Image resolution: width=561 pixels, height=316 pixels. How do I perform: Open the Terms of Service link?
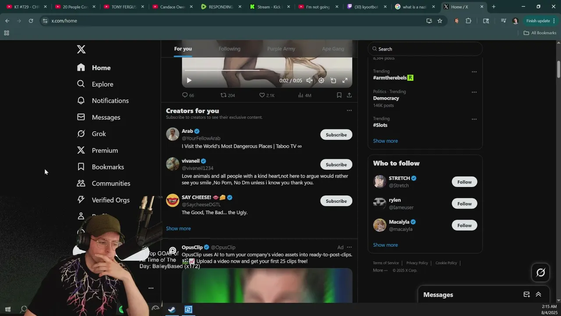(x=386, y=263)
